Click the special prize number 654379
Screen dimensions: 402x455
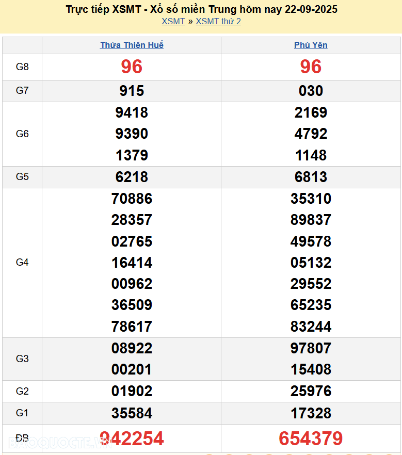[311, 438]
